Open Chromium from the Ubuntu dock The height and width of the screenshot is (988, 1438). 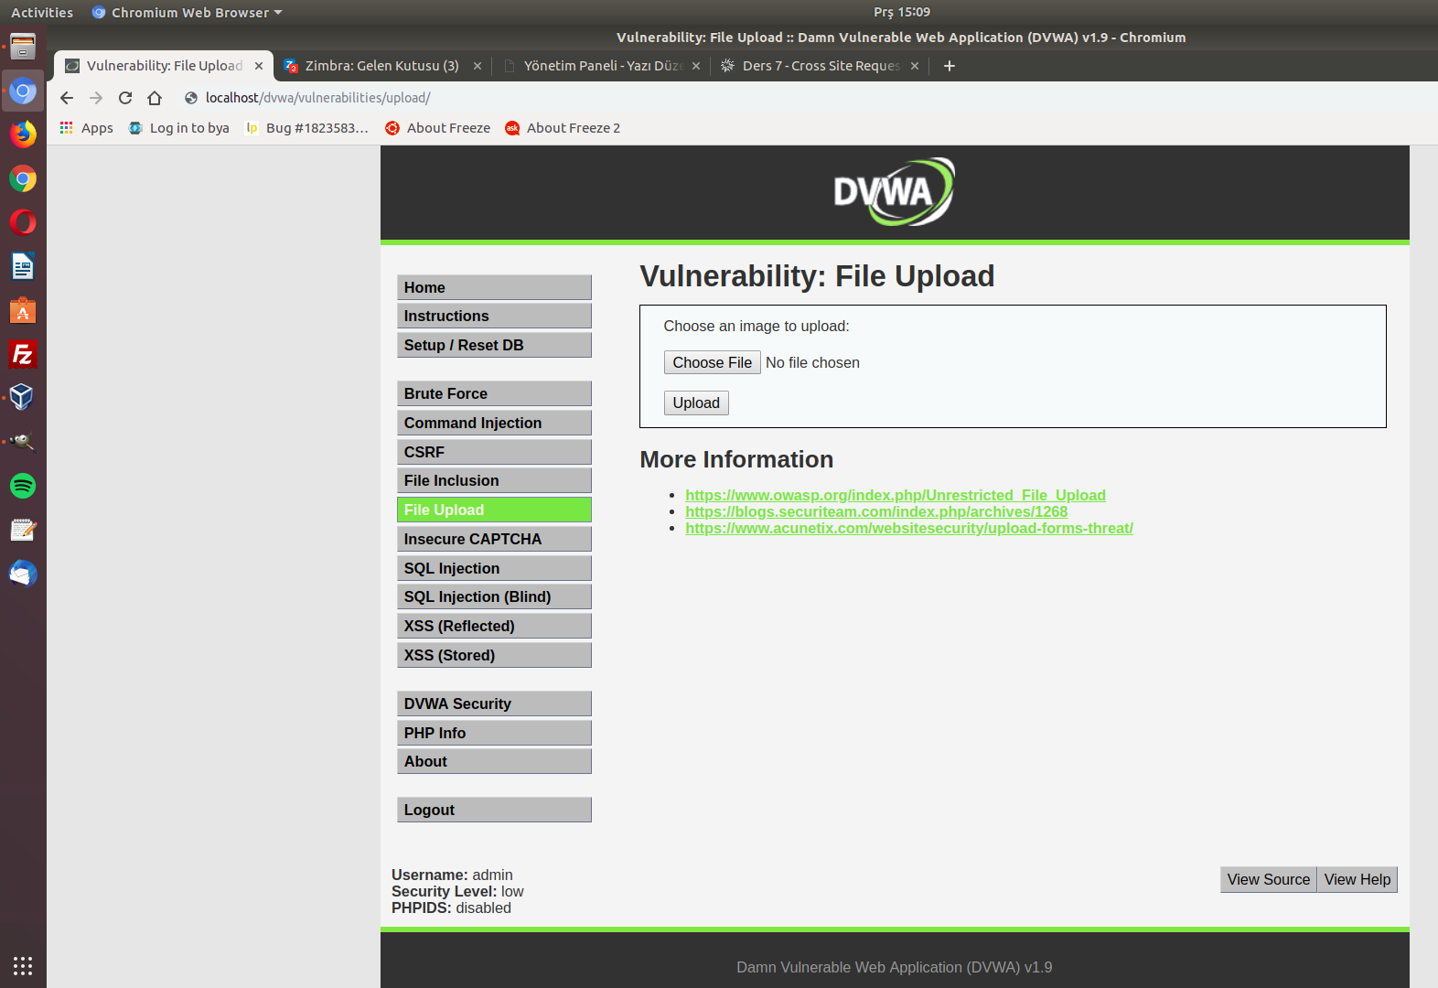coord(23,91)
